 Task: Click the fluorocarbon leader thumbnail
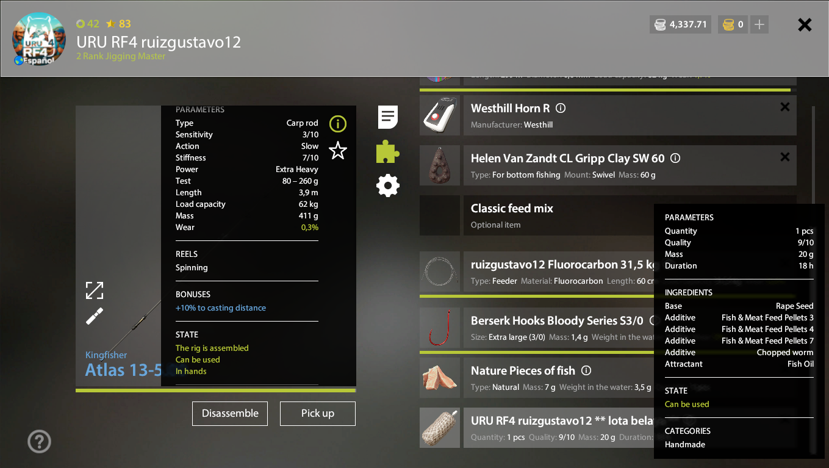coord(440,272)
